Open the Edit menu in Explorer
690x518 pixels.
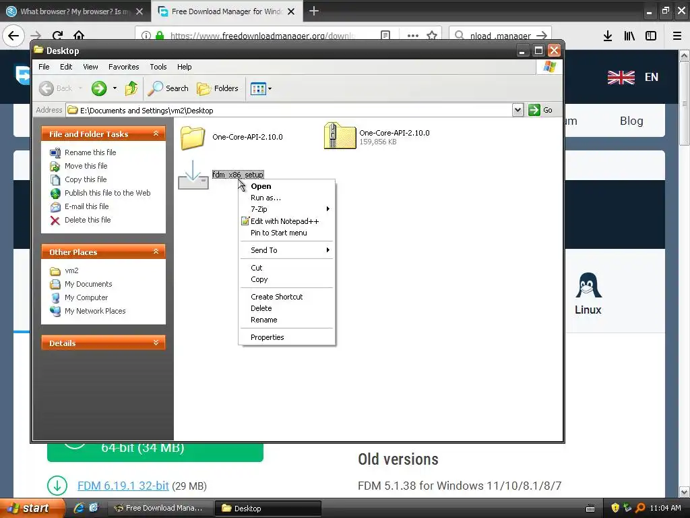66,67
